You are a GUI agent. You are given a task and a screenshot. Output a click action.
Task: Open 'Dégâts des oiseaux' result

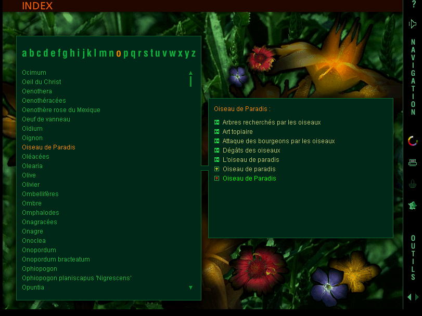click(x=251, y=150)
